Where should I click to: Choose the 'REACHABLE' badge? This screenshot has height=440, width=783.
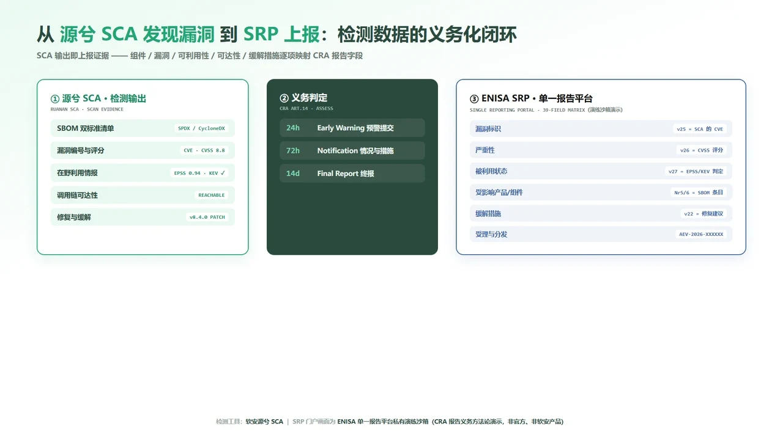click(212, 195)
